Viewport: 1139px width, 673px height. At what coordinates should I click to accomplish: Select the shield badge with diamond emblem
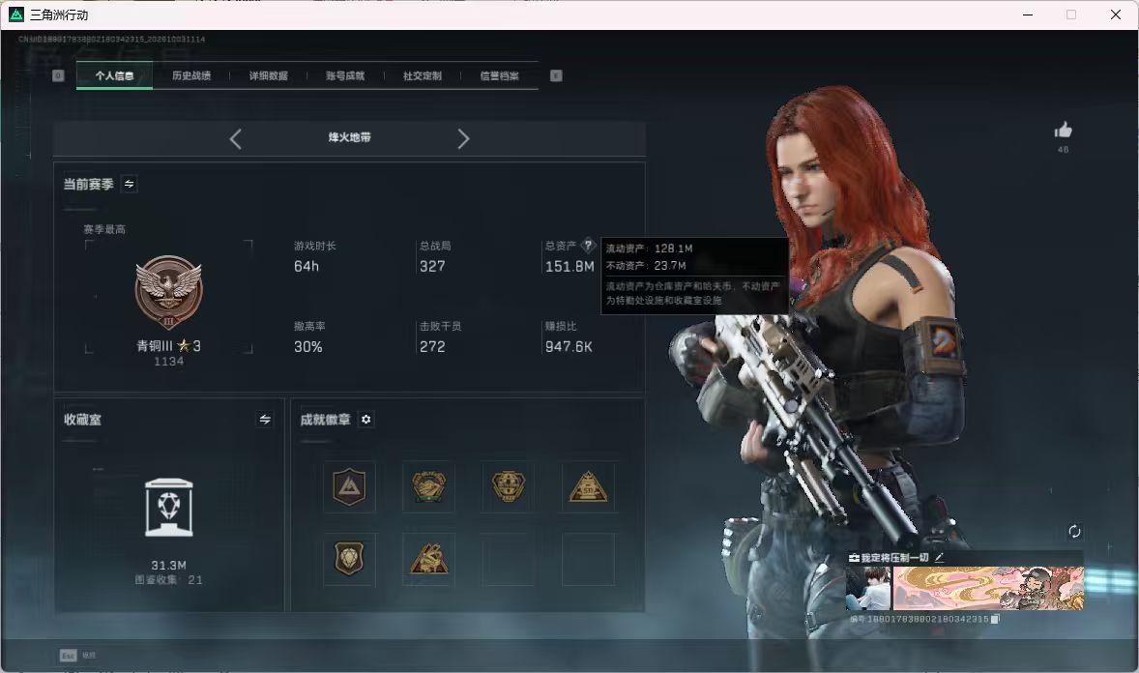(349, 559)
